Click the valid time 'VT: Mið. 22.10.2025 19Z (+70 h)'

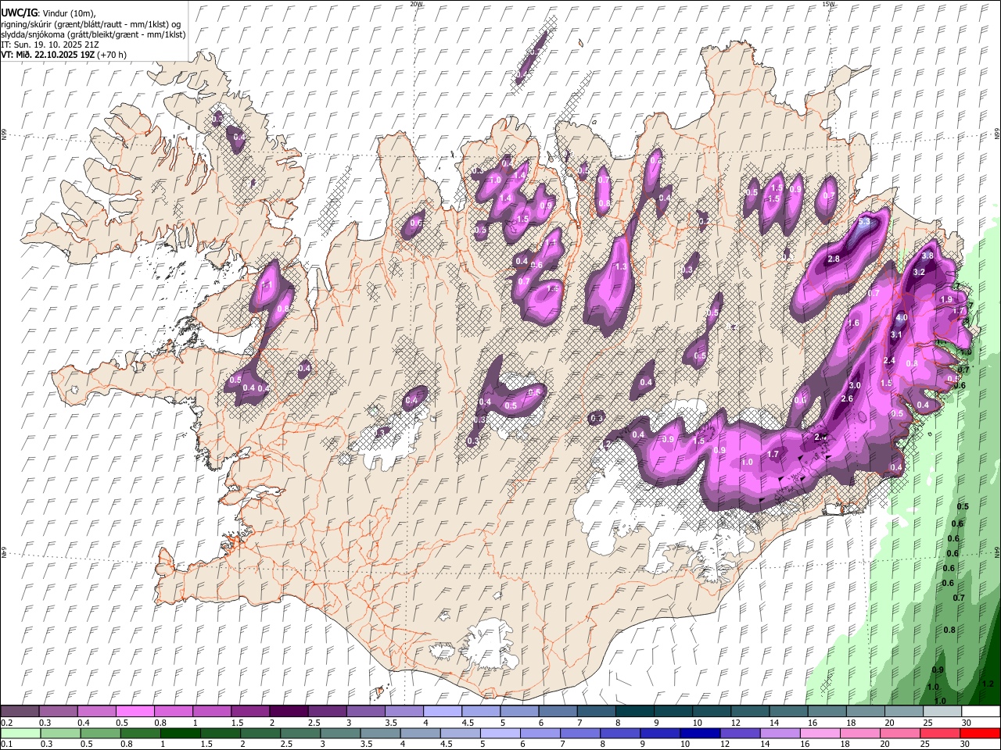click(63, 55)
